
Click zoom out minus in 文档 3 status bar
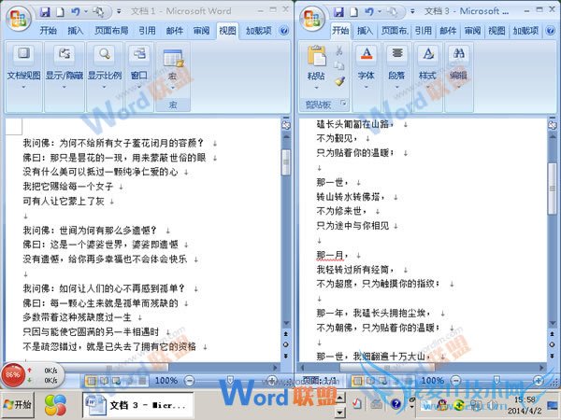(x=456, y=381)
